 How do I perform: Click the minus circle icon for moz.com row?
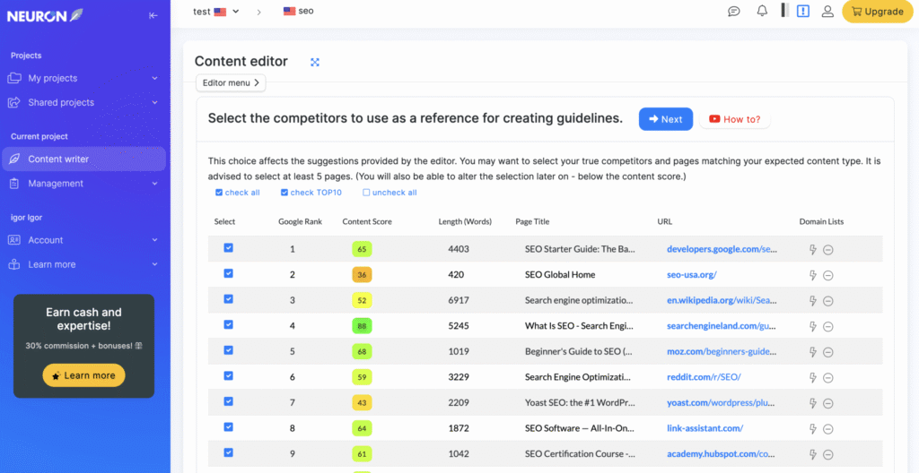828,352
